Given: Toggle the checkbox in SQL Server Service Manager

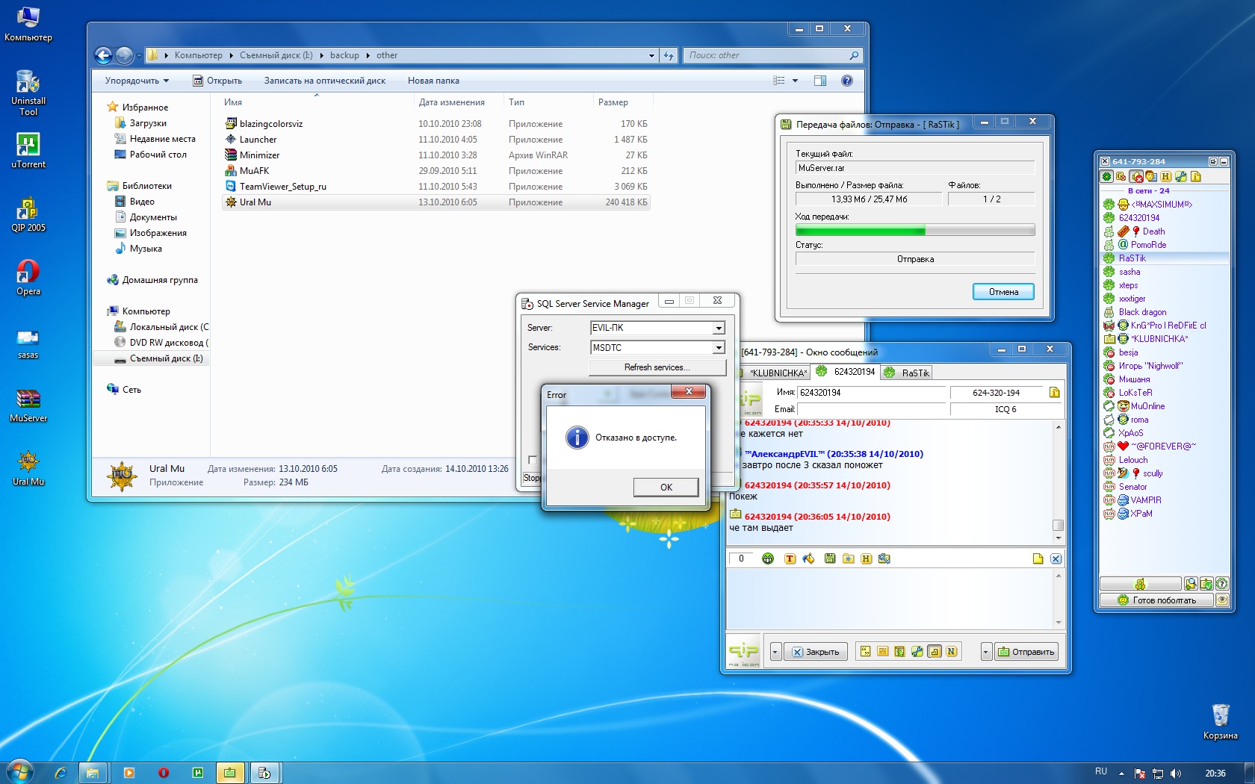Looking at the screenshot, I should 533,460.
